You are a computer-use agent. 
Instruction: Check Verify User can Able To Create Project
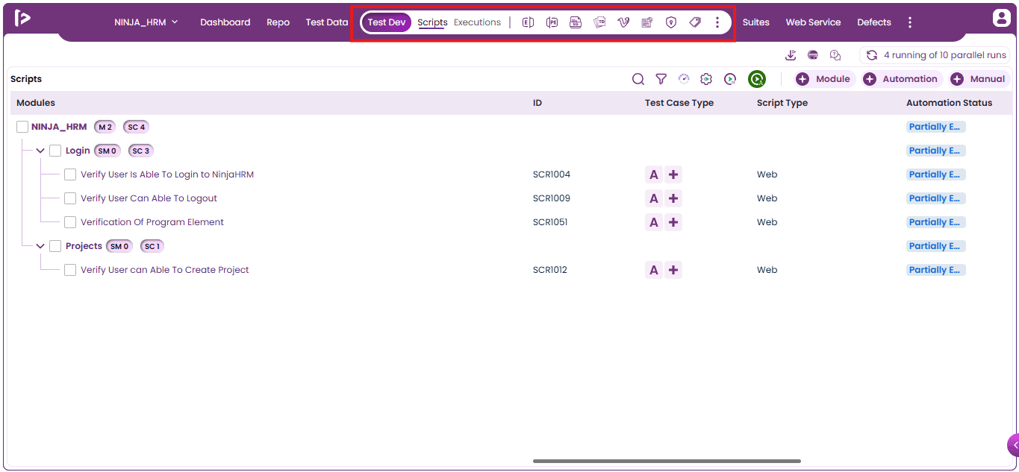pos(70,270)
